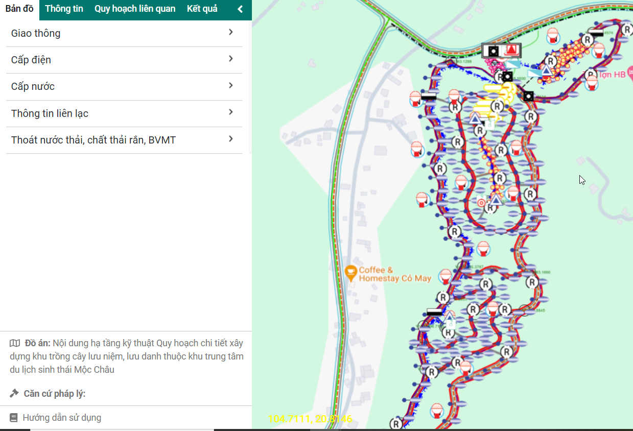The width and height of the screenshot is (633, 431).
Task: Switch to the Thông tin tab
Action: pos(64,9)
